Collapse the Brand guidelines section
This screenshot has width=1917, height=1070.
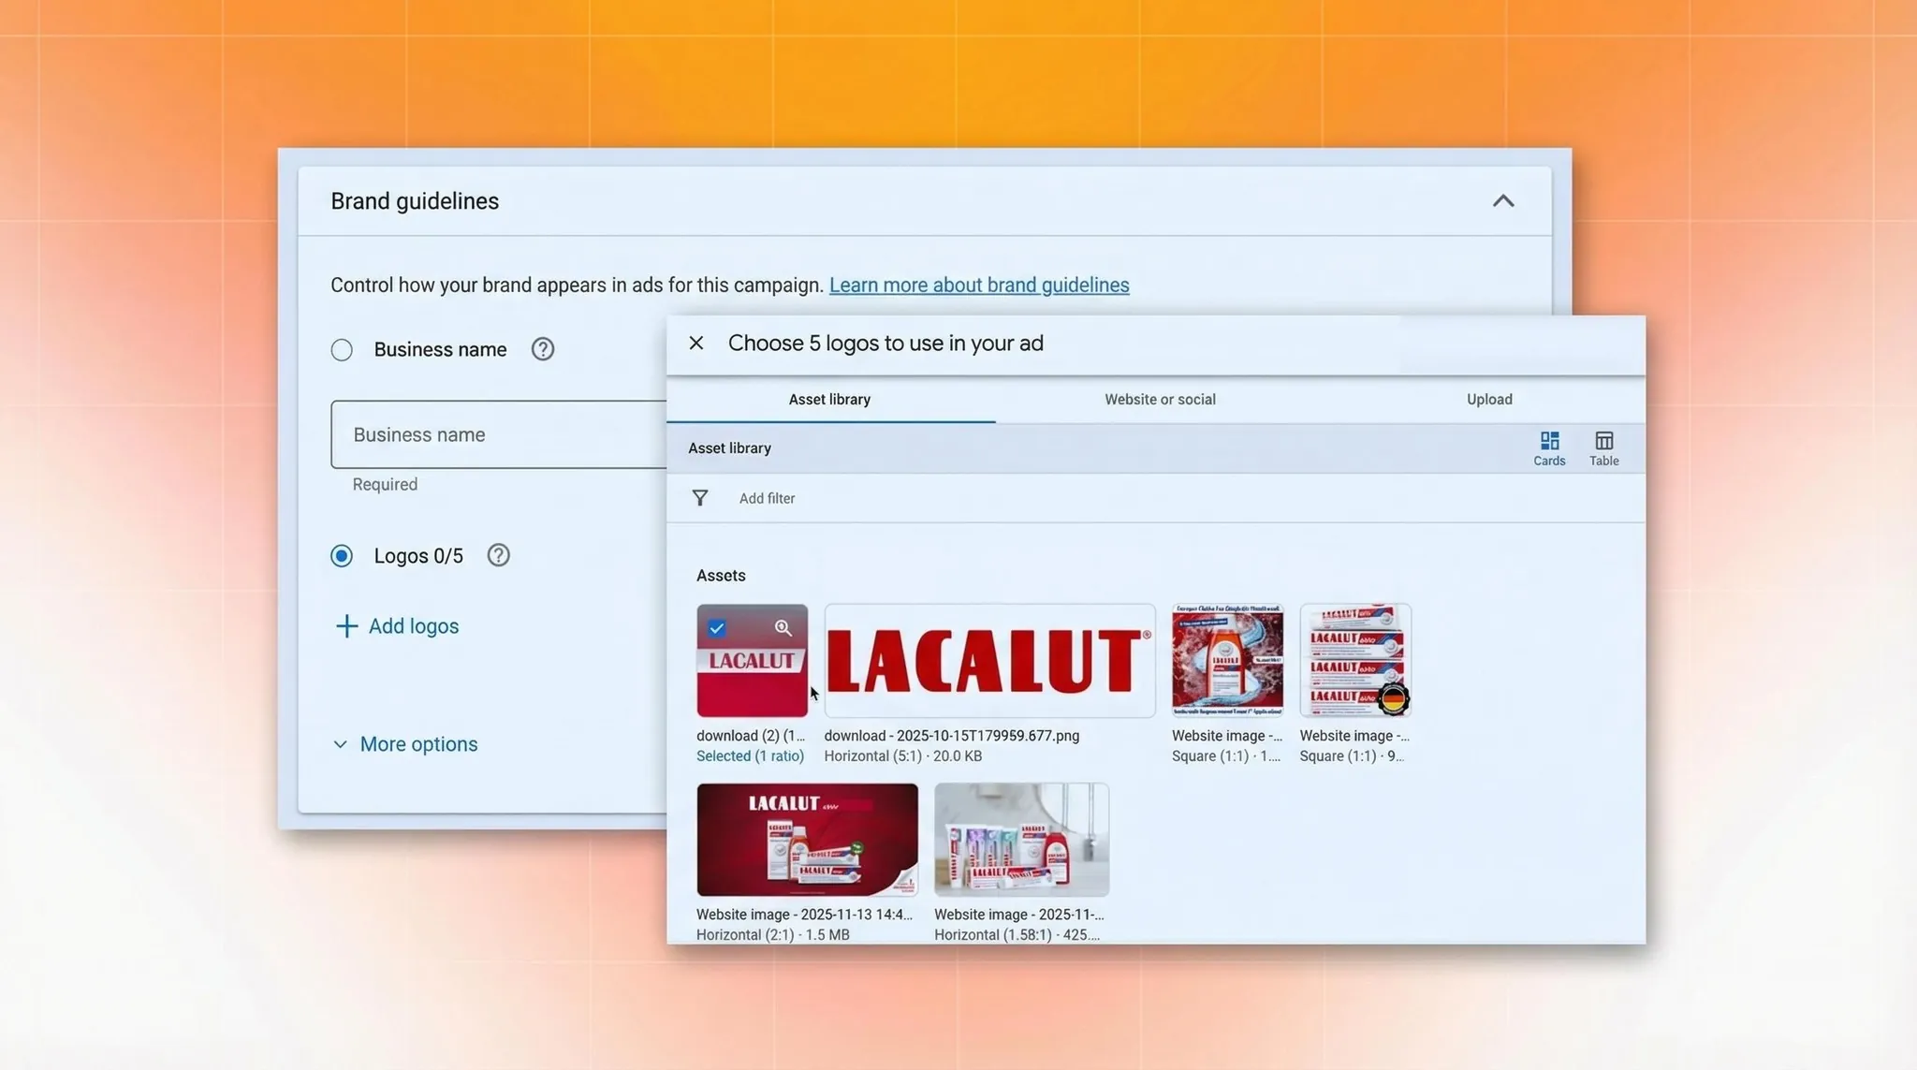click(1503, 201)
